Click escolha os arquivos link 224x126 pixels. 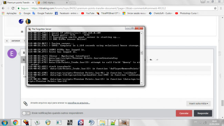[x=79, y=103]
